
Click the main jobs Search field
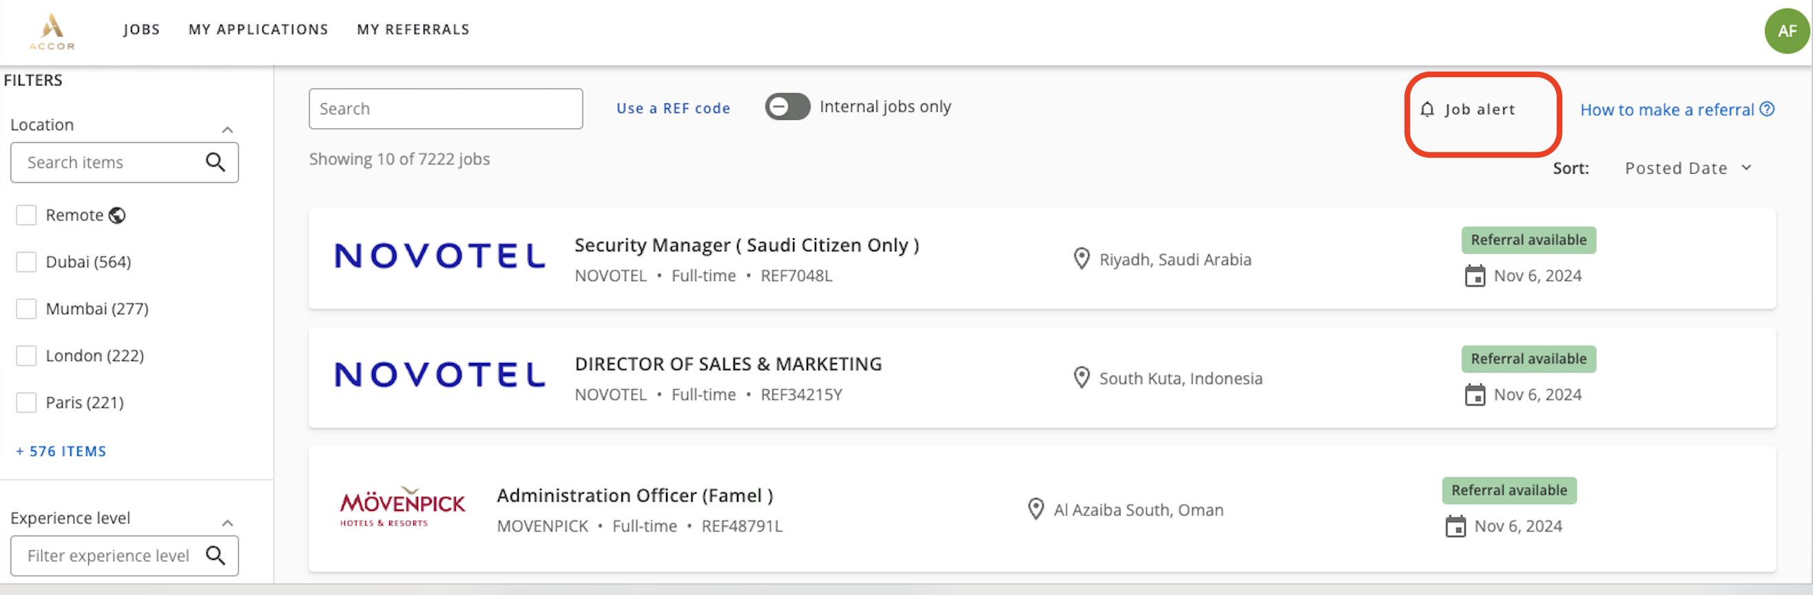coord(446,109)
